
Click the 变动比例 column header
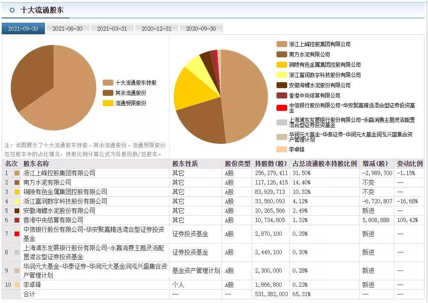tap(410, 163)
